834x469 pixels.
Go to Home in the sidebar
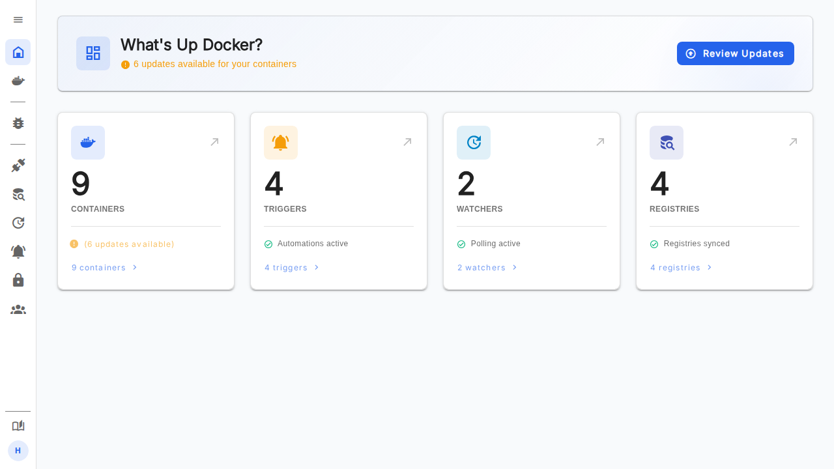(x=18, y=52)
